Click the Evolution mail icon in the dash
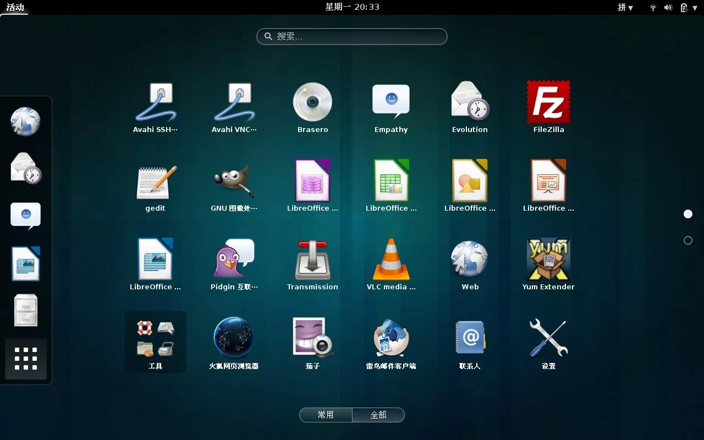 (25, 168)
